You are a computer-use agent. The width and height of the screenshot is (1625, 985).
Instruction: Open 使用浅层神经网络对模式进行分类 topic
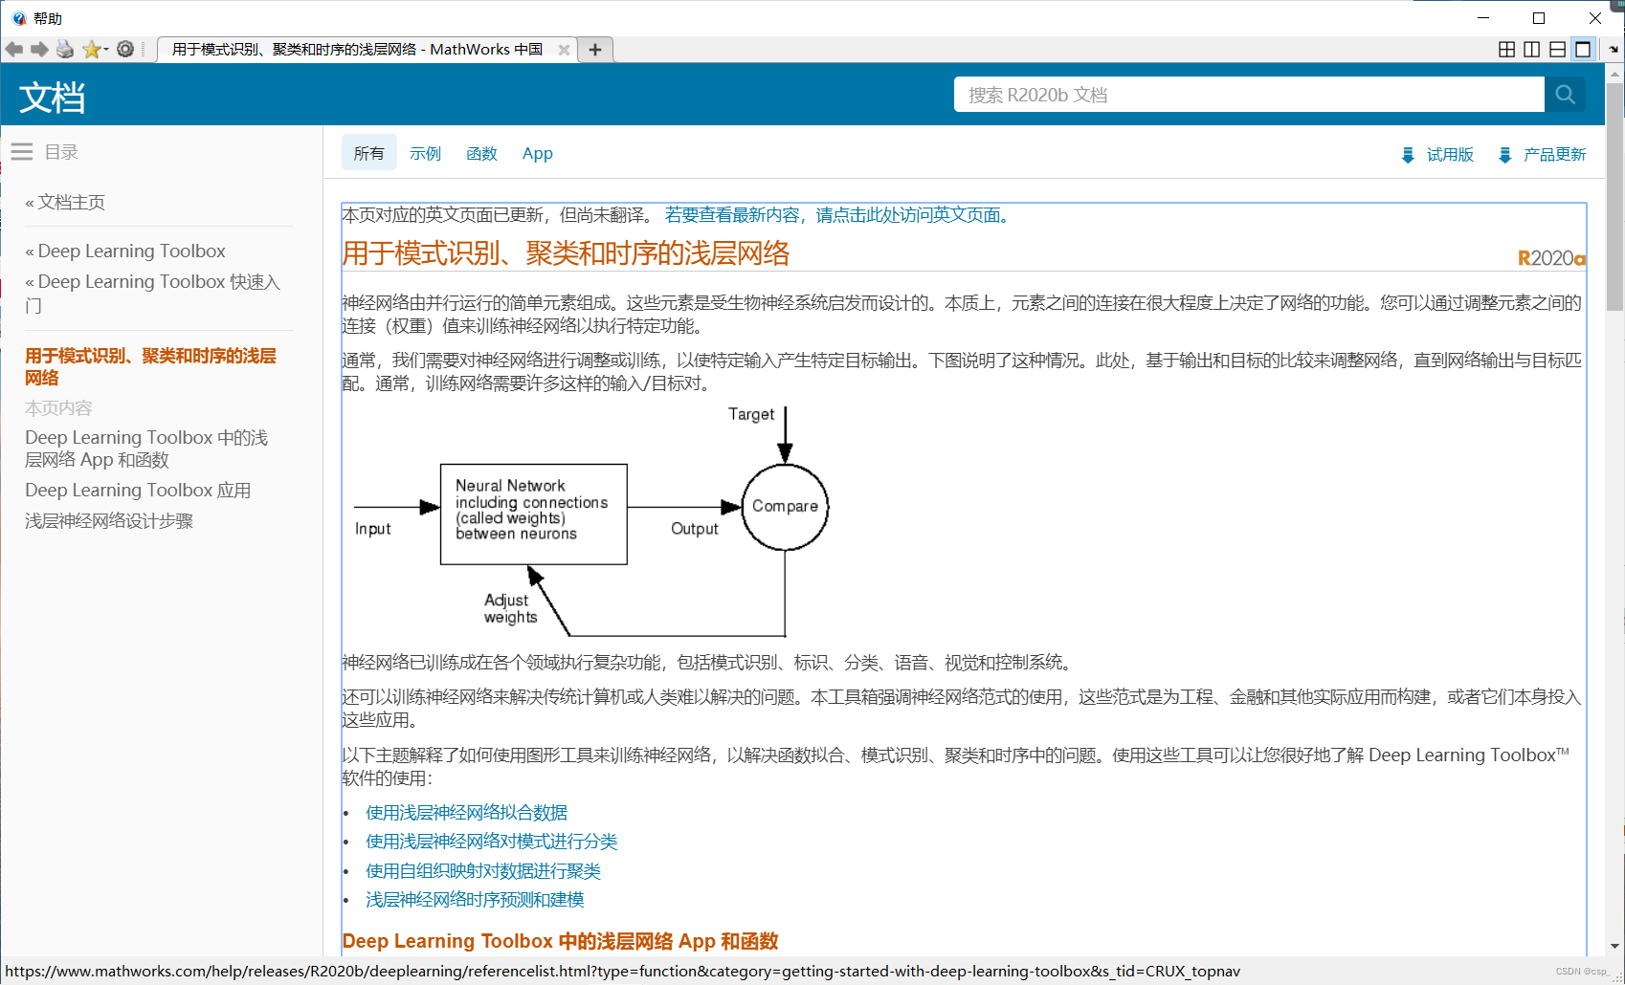click(492, 841)
